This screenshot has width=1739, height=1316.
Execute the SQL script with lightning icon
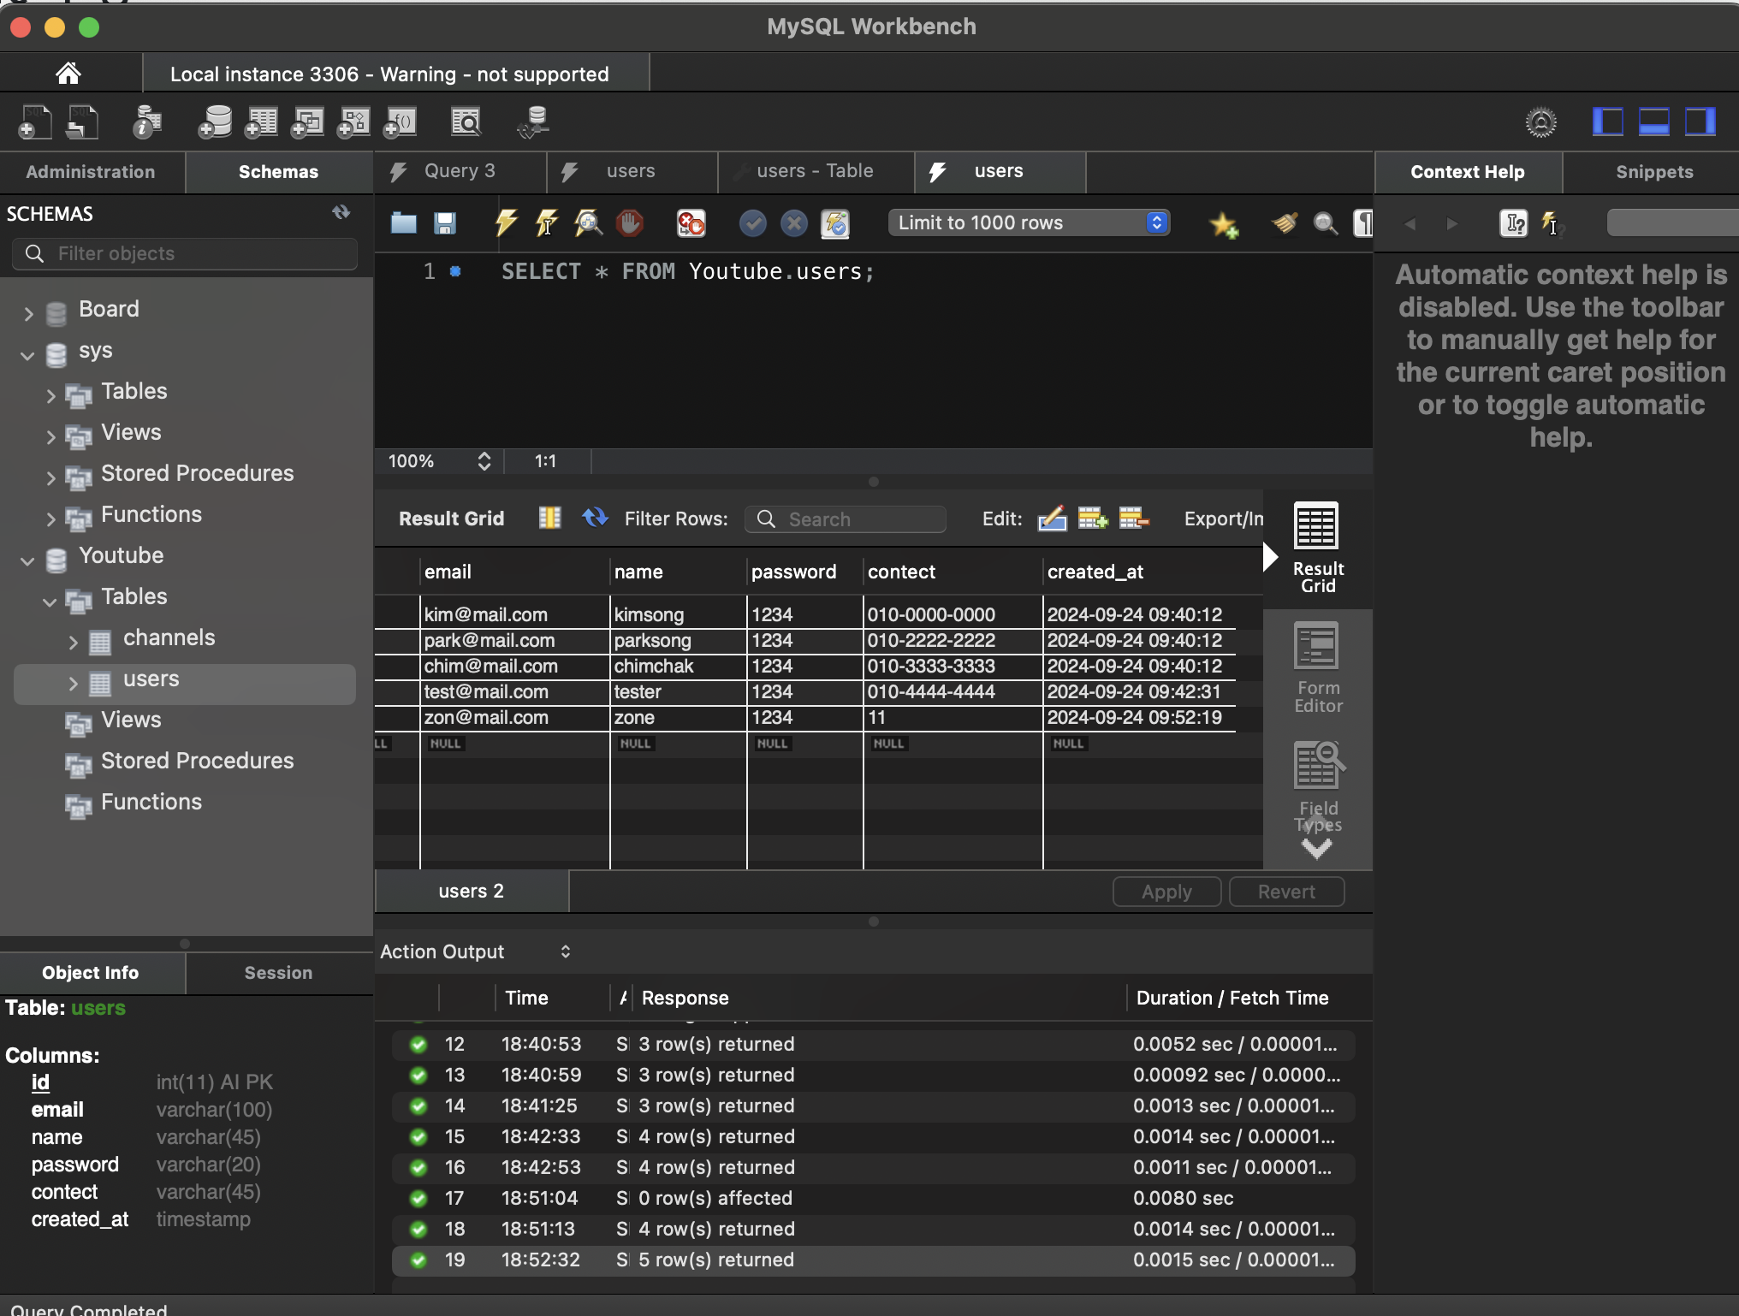click(x=506, y=223)
